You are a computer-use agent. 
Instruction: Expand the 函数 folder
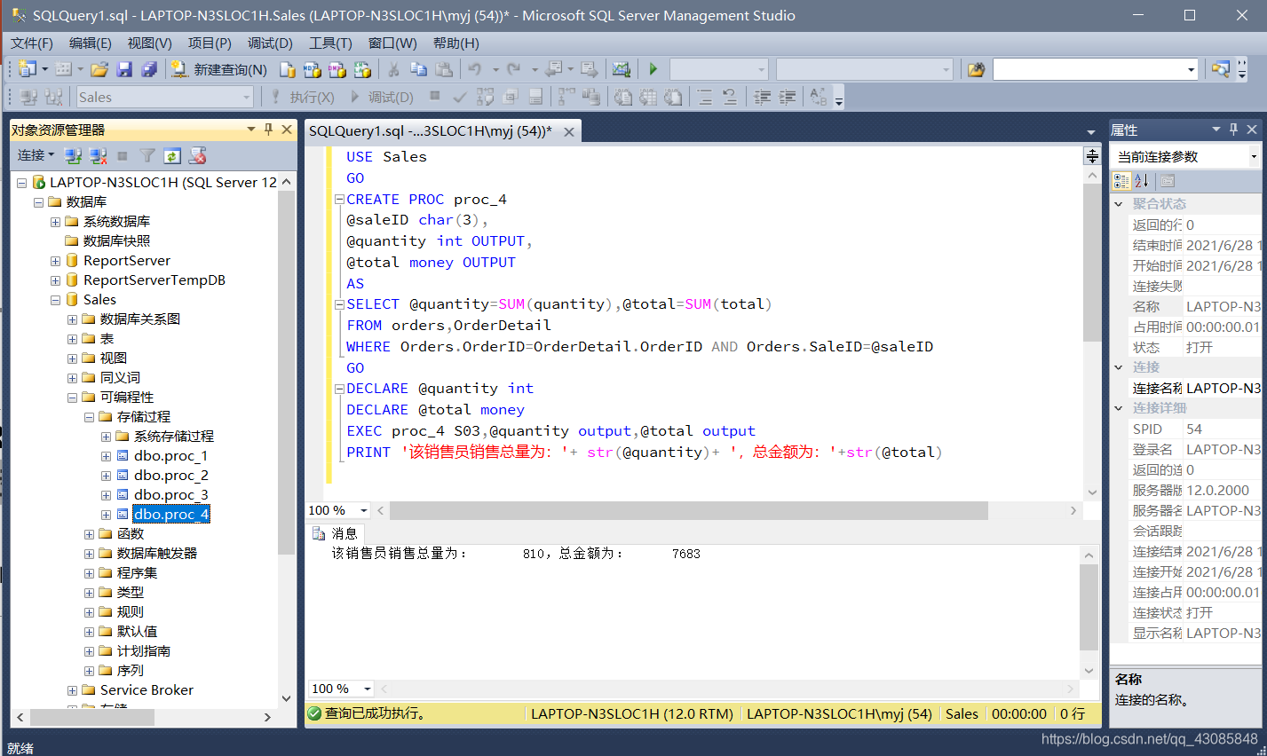tap(90, 534)
